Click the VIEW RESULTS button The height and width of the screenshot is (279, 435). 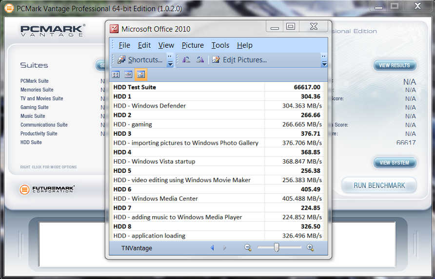(395, 65)
